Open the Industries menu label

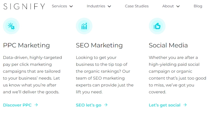(96, 6)
